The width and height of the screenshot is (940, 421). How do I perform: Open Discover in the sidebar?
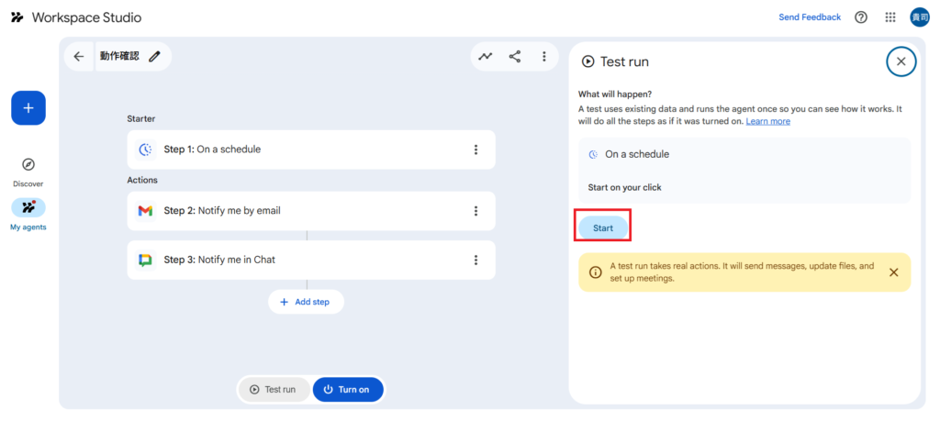click(28, 171)
